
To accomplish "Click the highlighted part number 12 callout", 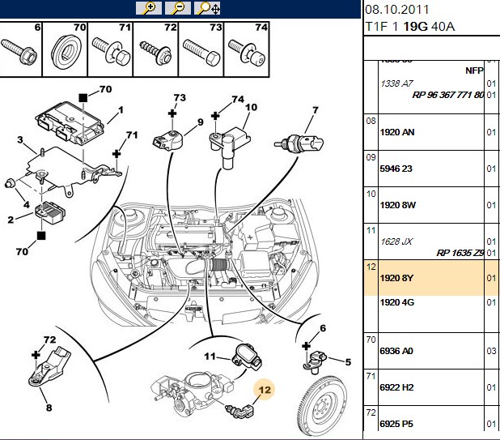I will [265, 390].
